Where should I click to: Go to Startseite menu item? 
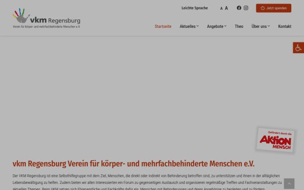tap(163, 26)
